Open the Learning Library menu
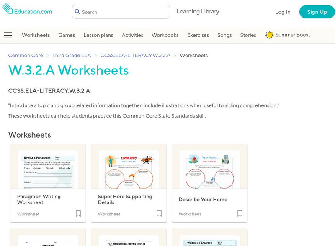Screen dimensions: 335x246 (198, 12)
